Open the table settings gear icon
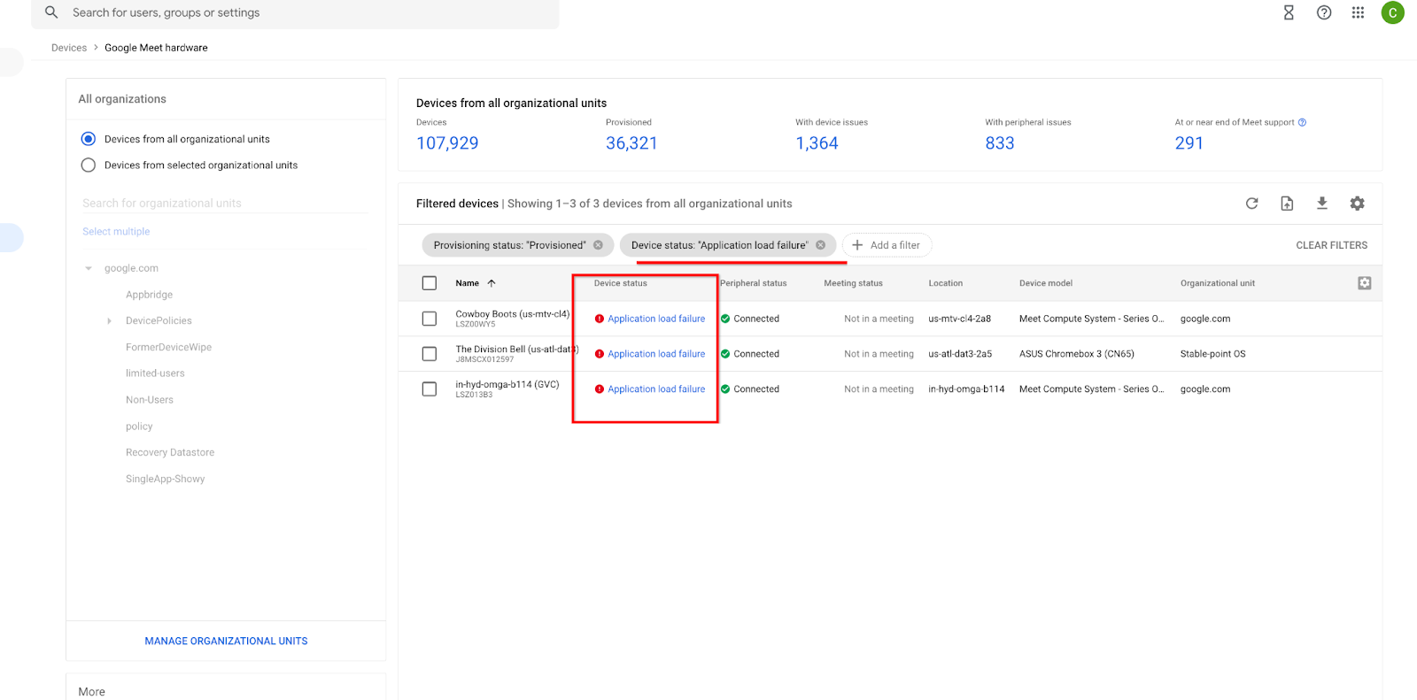Viewport: 1417px width, 700px height. (x=1357, y=204)
